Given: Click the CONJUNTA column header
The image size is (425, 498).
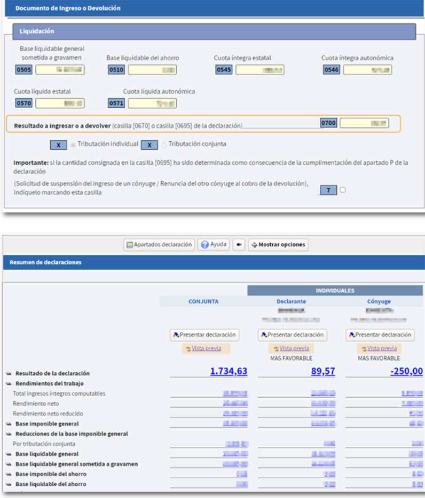Looking at the screenshot, I should click(203, 301).
